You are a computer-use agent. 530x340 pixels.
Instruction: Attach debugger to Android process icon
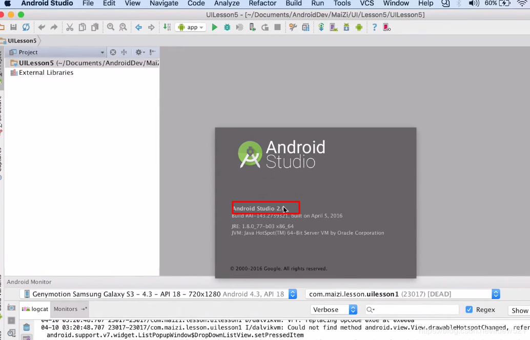(x=252, y=27)
